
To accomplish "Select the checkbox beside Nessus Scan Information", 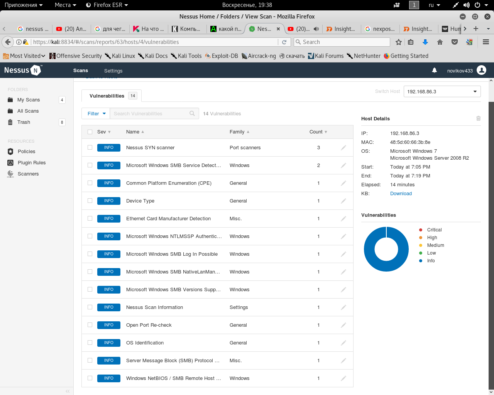I will point(90,307).
